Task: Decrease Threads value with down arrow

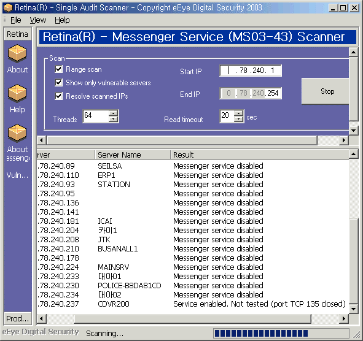Action: (113, 119)
